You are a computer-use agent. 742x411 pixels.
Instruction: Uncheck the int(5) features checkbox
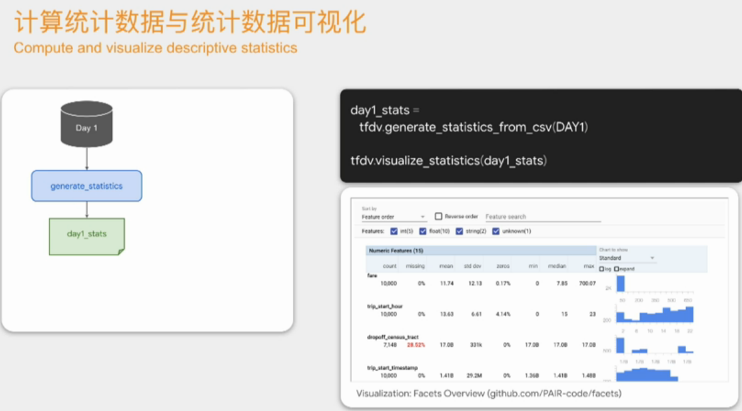pos(394,231)
